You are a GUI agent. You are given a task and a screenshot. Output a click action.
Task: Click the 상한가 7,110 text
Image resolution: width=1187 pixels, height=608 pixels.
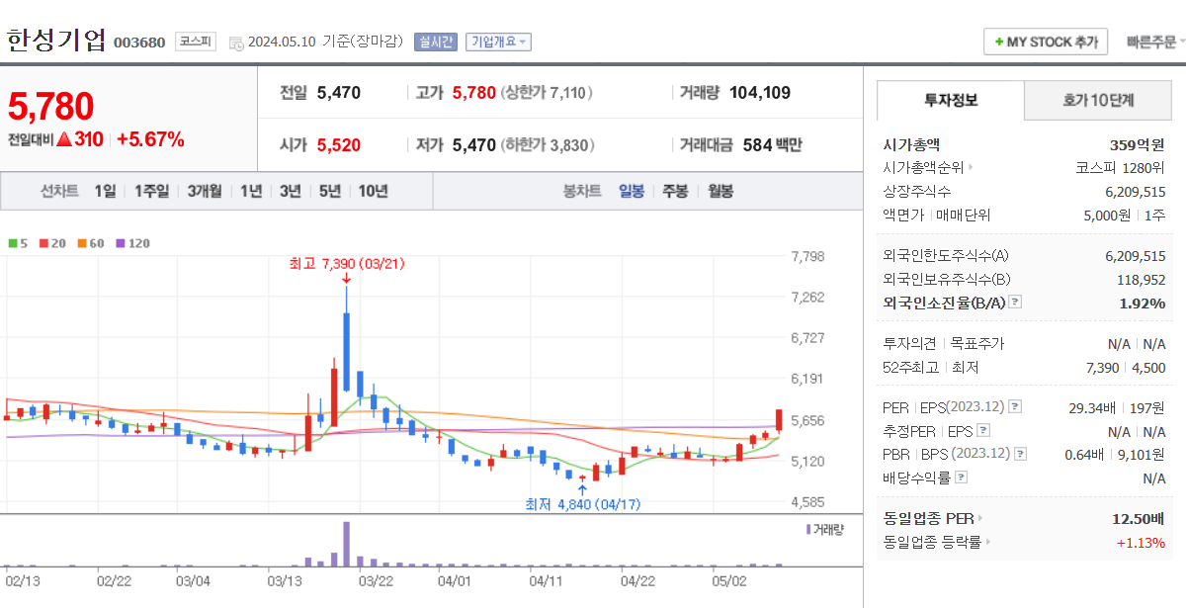[x=548, y=93]
